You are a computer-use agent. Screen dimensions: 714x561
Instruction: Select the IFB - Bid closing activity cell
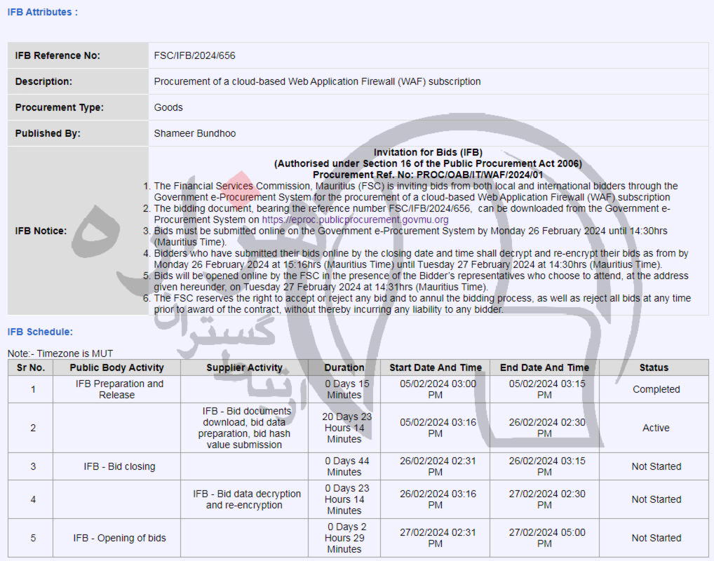119,466
